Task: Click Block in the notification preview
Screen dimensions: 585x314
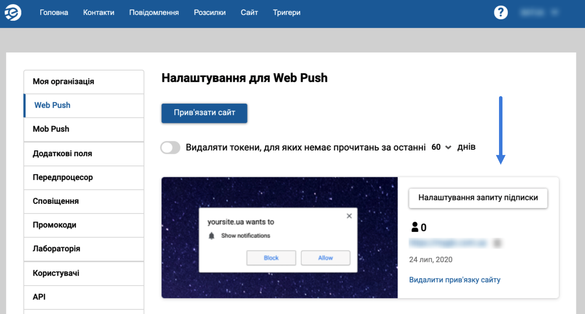Action: click(x=271, y=258)
